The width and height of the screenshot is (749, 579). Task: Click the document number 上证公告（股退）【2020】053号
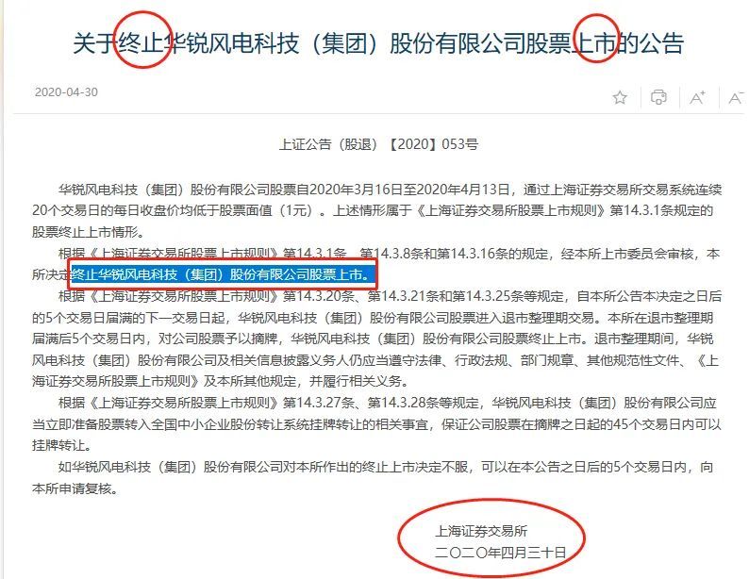(x=378, y=144)
